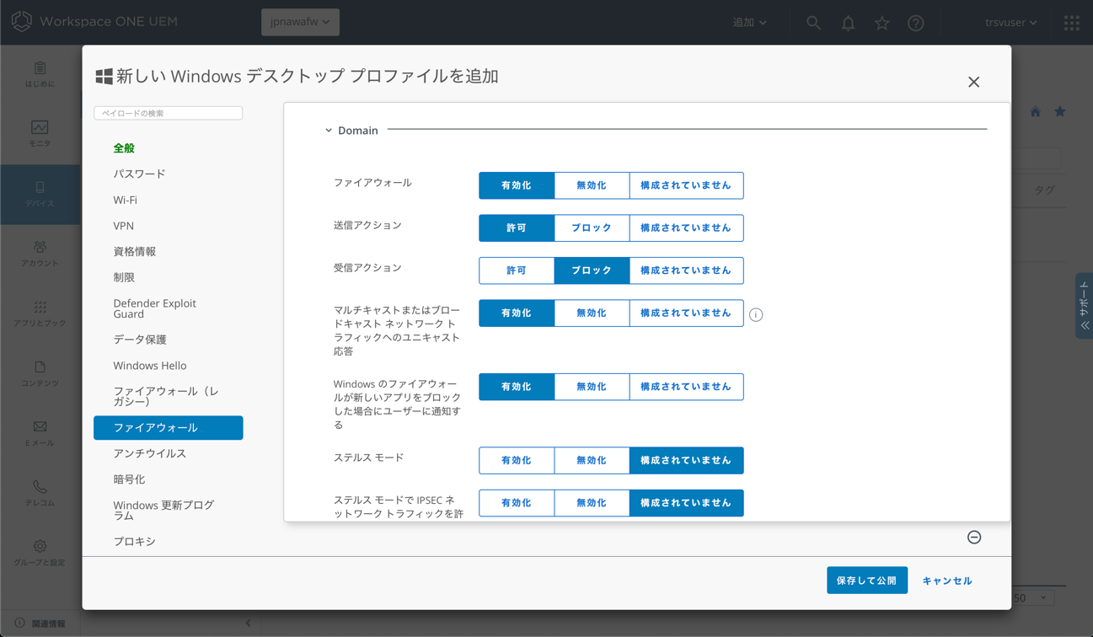
Task: Click 保存して公開 button
Action: point(867,581)
